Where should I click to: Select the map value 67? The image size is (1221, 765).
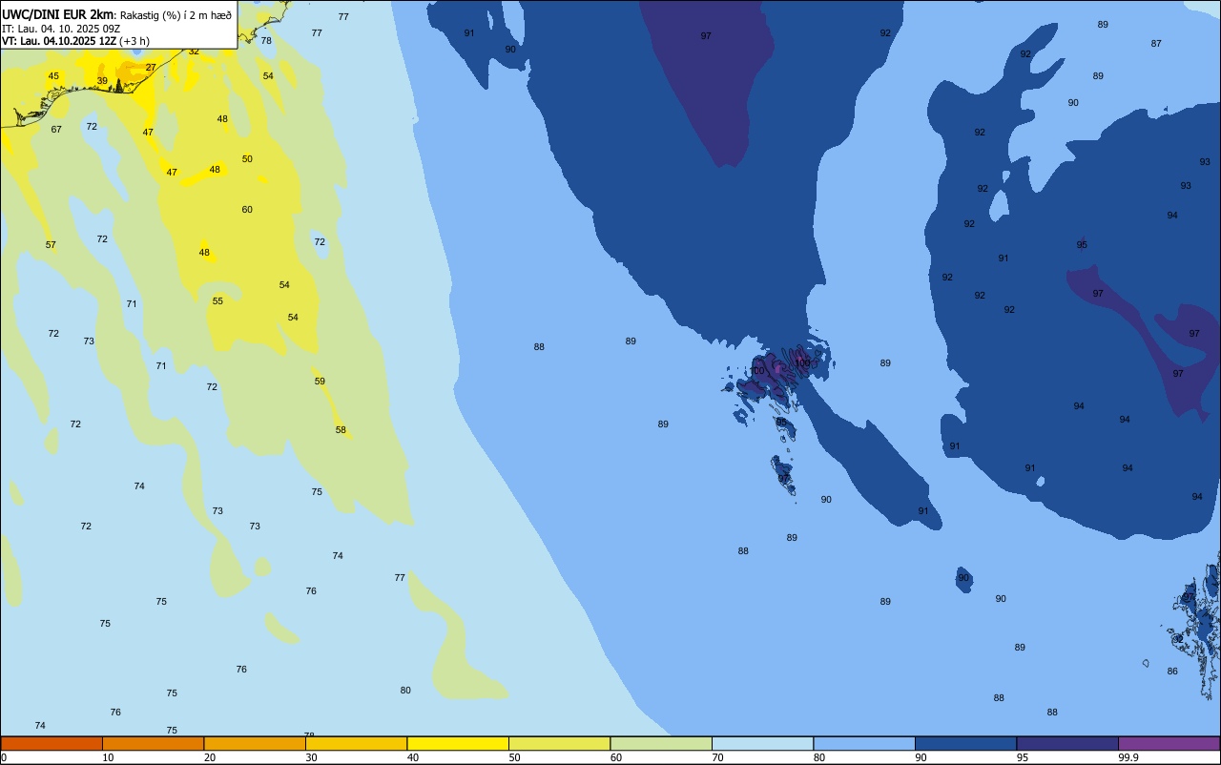tap(56, 130)
